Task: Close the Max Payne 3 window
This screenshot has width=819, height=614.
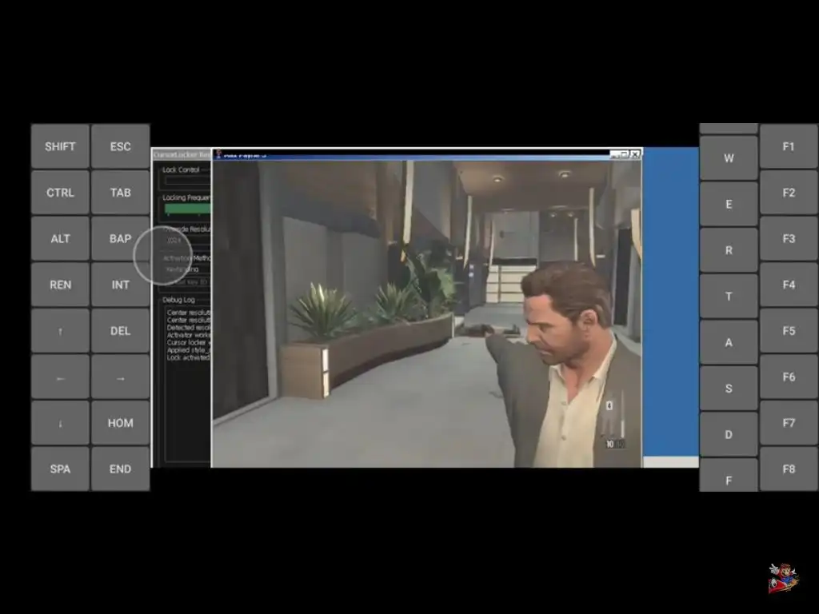Action: click(635, 154)
